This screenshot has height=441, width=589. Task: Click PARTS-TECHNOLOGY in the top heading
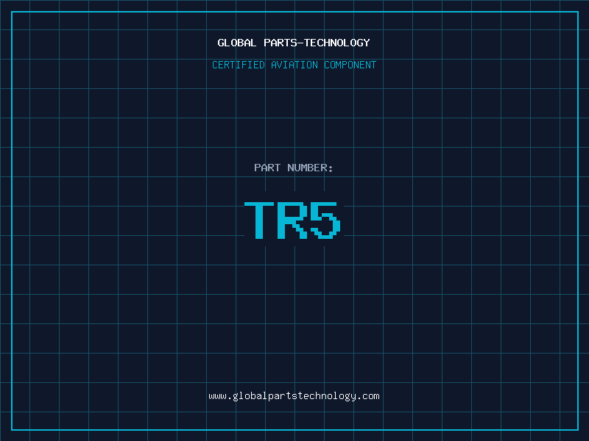click(x=317, y=43)
